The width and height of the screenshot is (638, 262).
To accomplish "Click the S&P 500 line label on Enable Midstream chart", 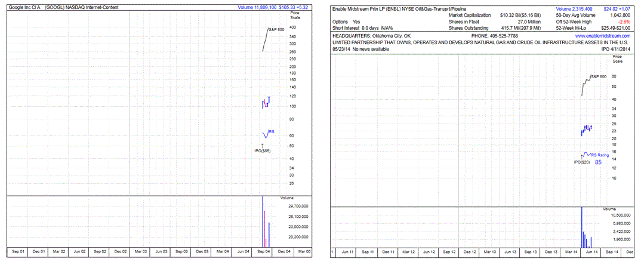I will click(x=599, y=77).
